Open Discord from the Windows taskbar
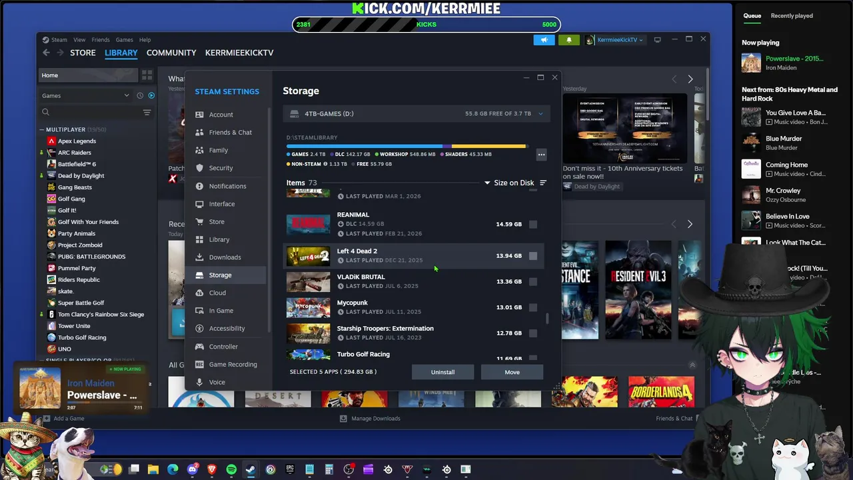Screen dimensions: 853x480 click(193, 469)
